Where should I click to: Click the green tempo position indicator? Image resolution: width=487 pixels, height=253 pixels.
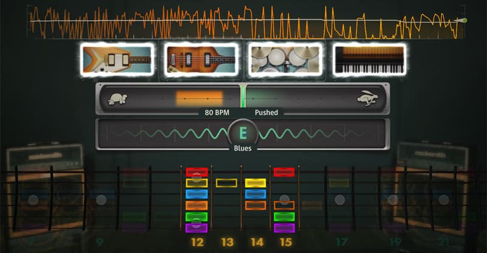tap(243, 97)
